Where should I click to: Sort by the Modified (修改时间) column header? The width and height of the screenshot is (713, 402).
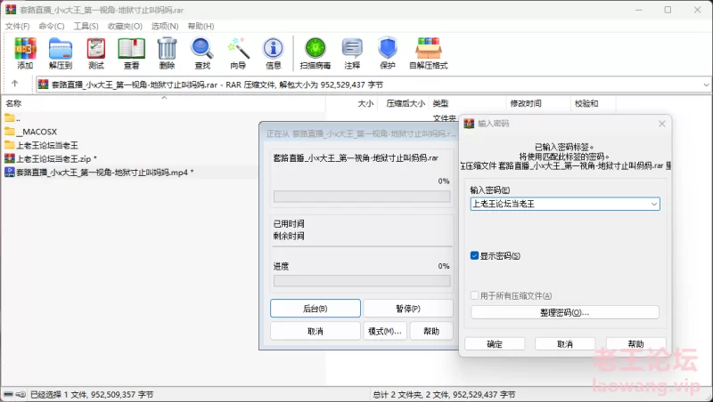click(x=526, y=103)
